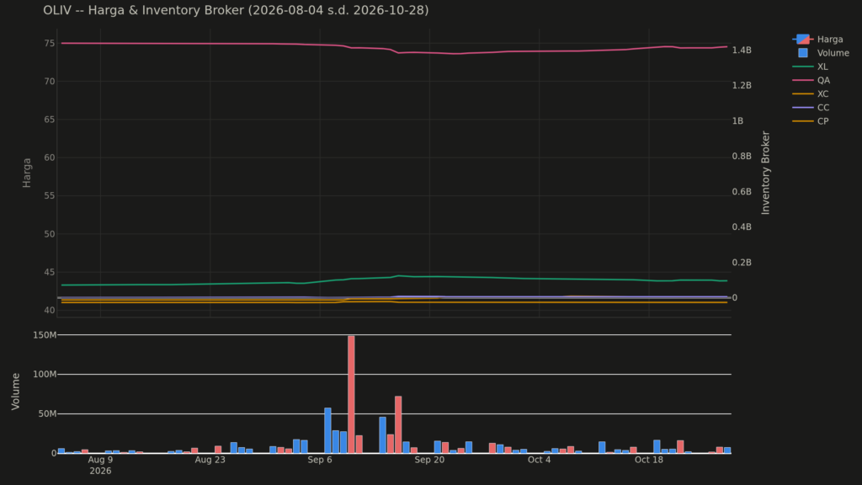This screenshot has height=485, width=862.
Task: Click the Volume y-axis title
Action: point(15,391)
